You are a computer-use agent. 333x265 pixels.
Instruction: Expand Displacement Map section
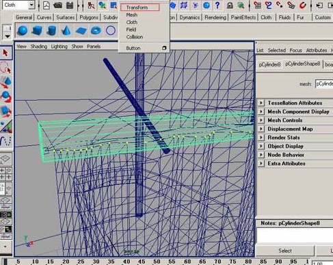pyautogui.click(x=261, y=129)
